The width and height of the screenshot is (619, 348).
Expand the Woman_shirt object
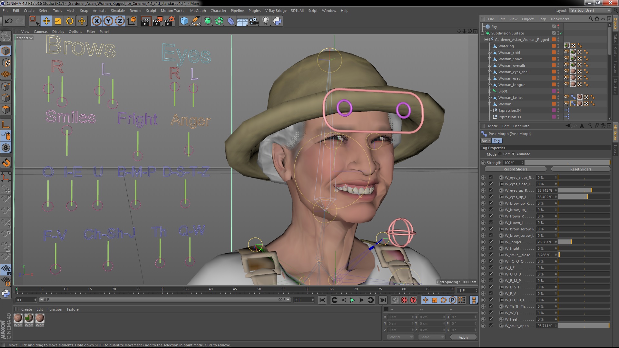490,53
